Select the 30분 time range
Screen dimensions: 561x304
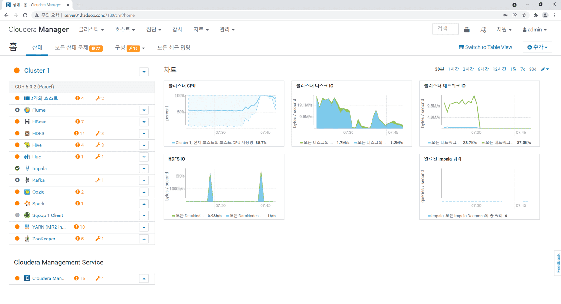(x=439, y=69)
